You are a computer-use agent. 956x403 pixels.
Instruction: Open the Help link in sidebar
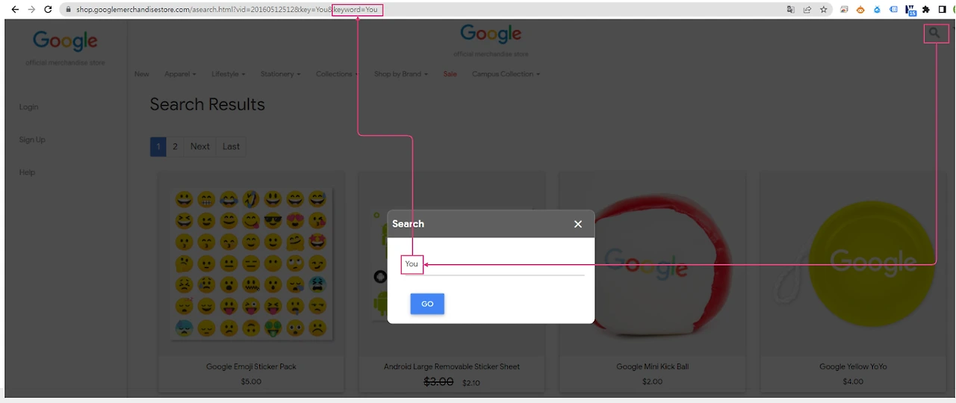click(27, 172)
